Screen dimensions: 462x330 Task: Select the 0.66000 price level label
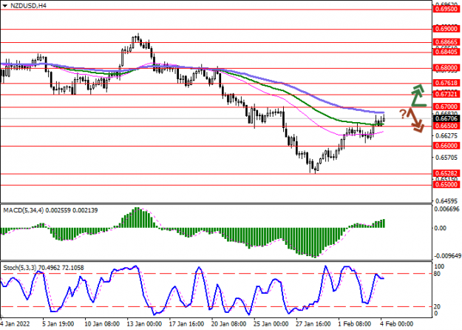[x=446, y=146]
